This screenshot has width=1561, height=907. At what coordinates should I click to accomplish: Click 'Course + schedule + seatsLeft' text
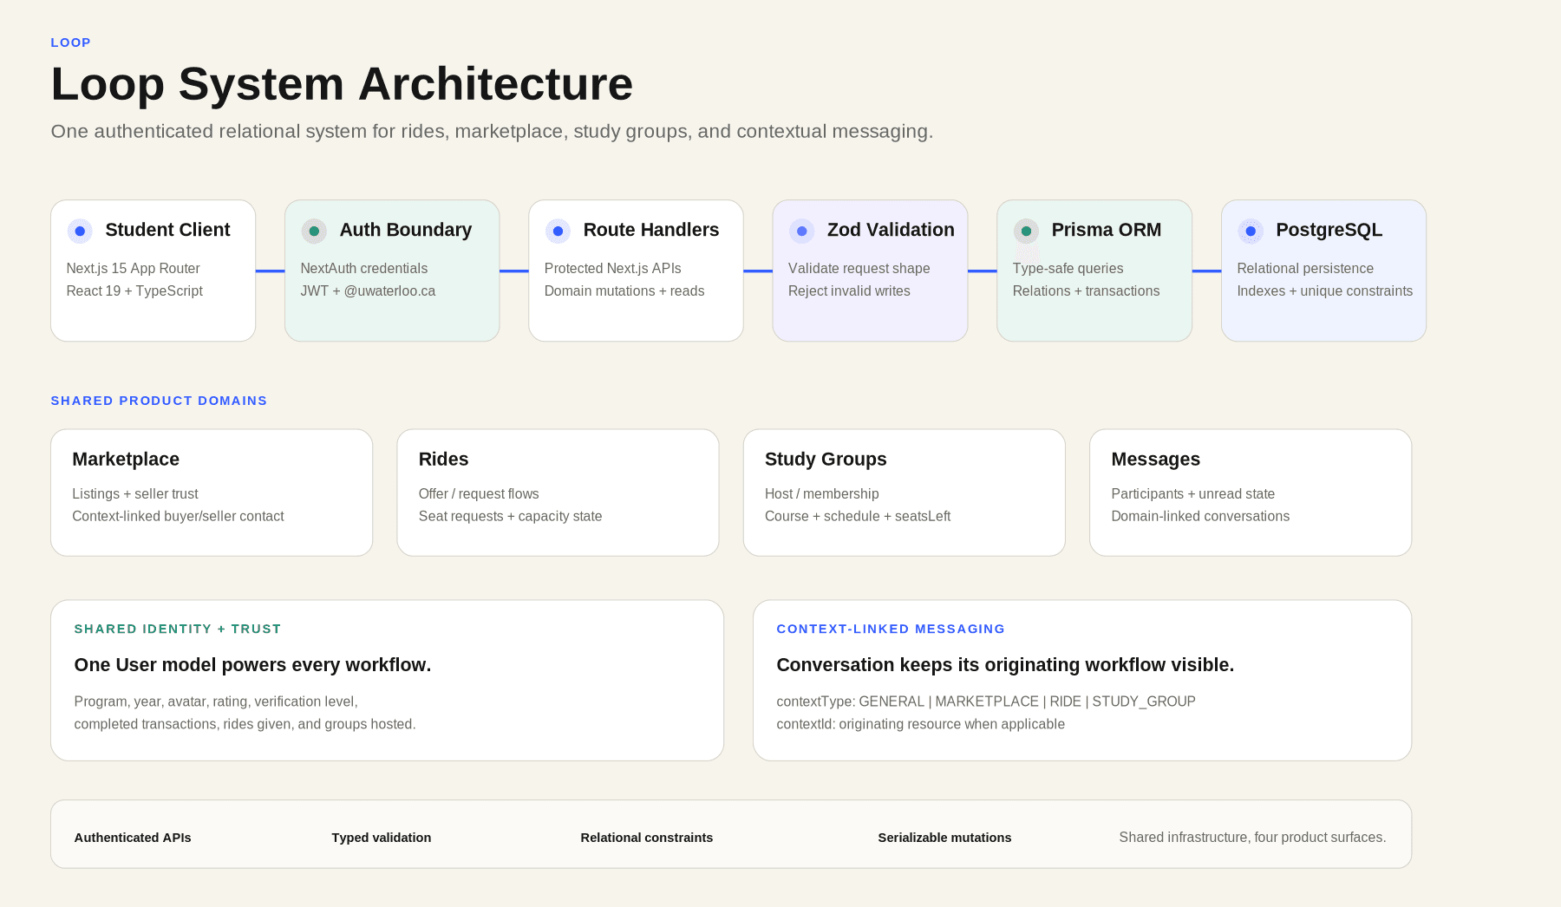(858, 517)
